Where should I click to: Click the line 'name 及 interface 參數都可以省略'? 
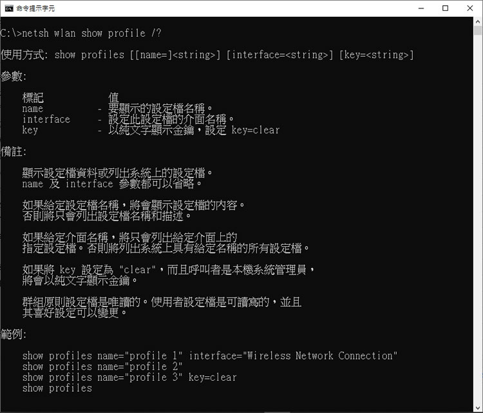pyautogui.click(x=112, y=184)
